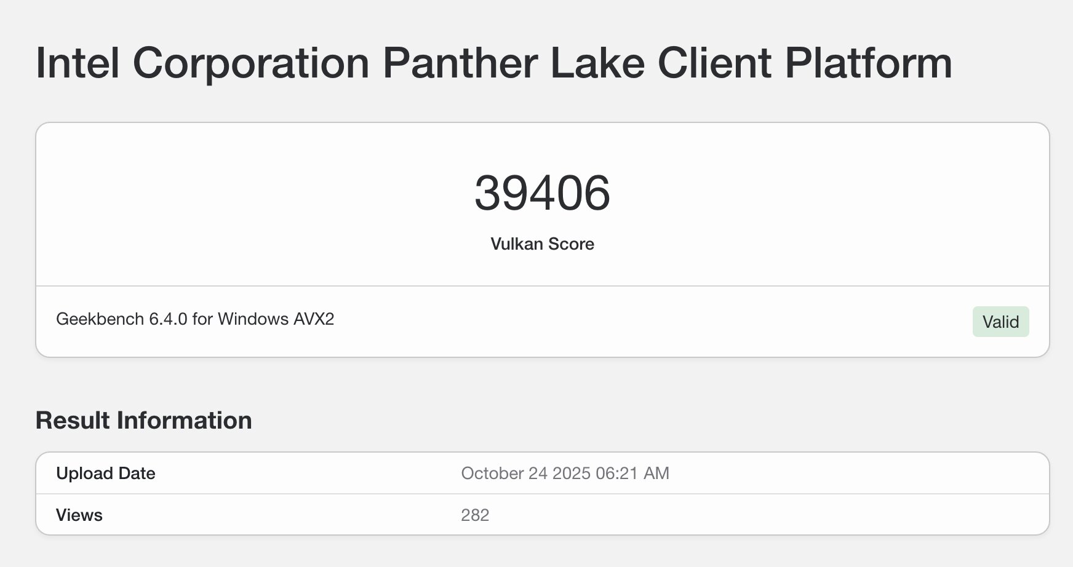Click the 282 views count
The height and width of the screenshot is (567, 1073).
pos(474,515)
